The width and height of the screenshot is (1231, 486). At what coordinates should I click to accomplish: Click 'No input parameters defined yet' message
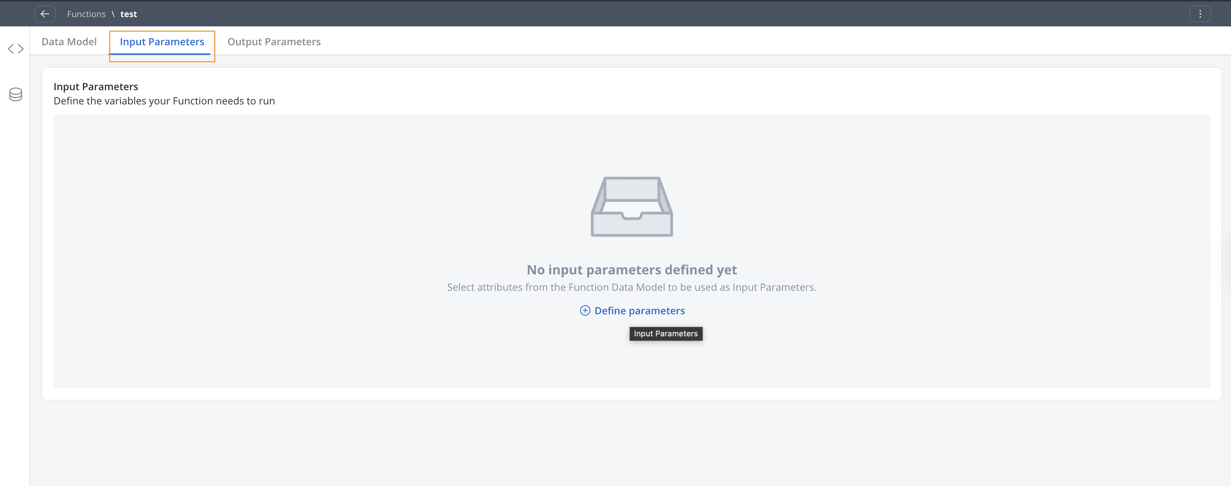pos(631,269)
